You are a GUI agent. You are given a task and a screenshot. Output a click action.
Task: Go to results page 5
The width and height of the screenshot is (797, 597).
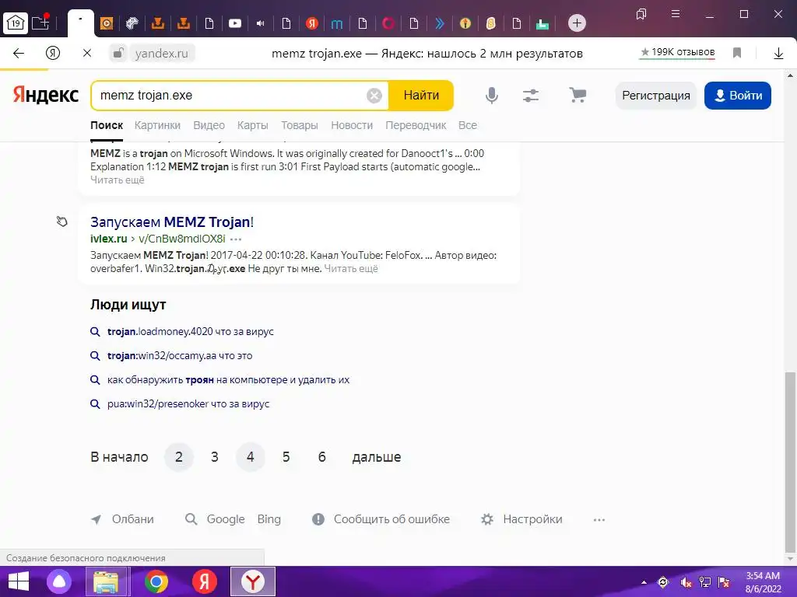pyautogui.click(x=286, y=457)
